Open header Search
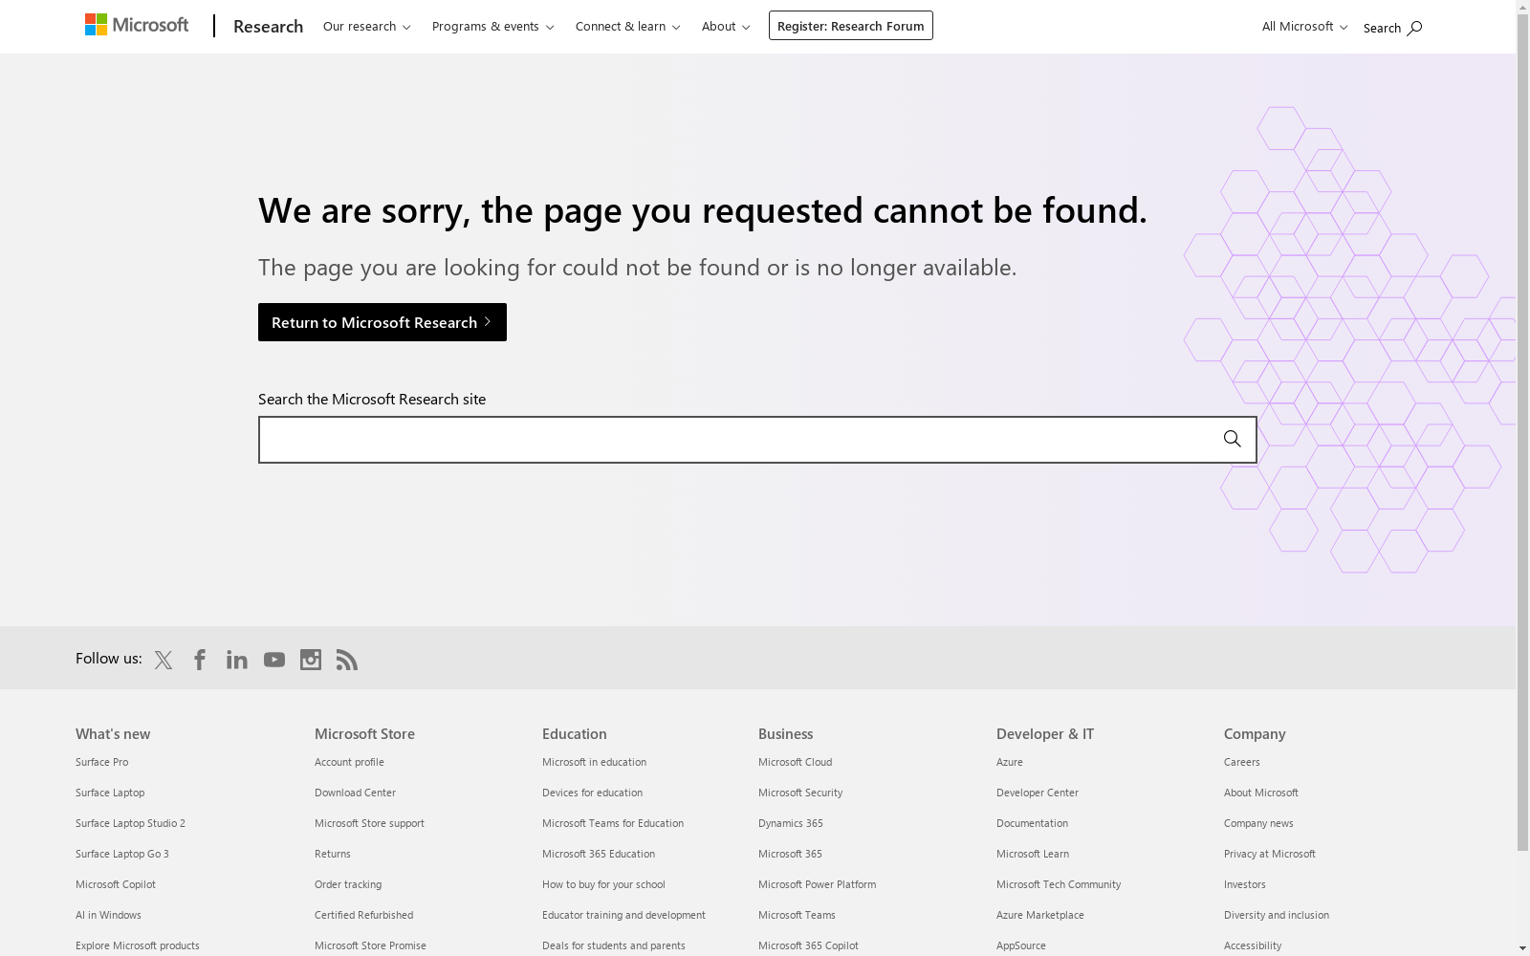1530x956 pixels. pos(1392,28)
